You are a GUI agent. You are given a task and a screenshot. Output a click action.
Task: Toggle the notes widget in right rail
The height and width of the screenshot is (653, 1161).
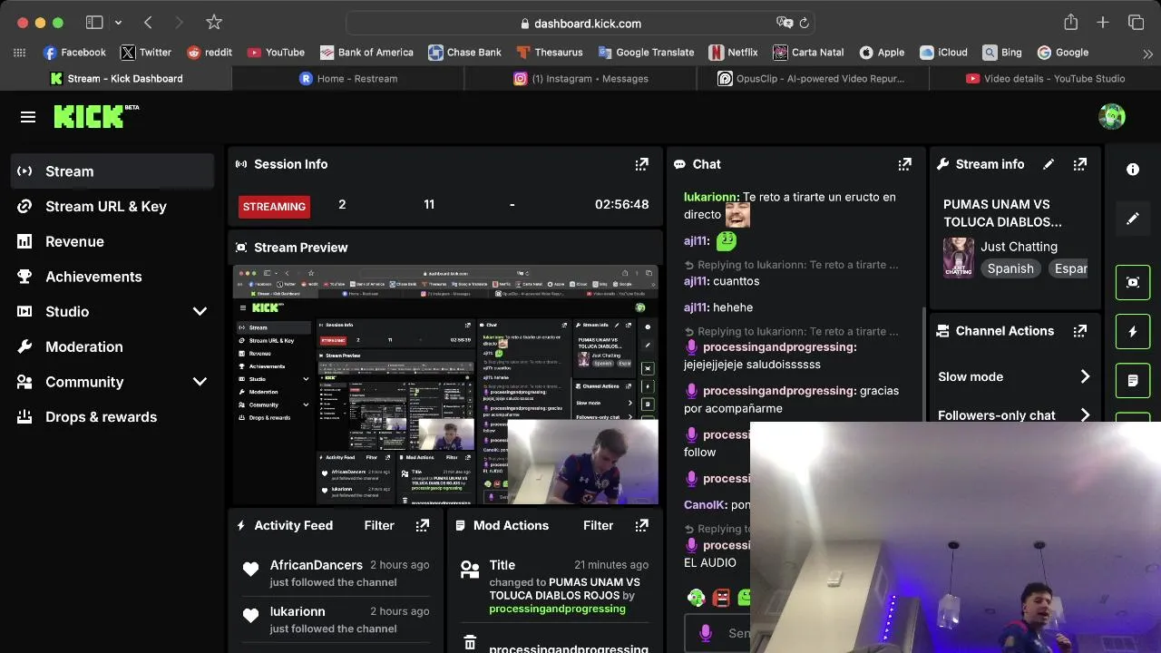pos(1133,381)
